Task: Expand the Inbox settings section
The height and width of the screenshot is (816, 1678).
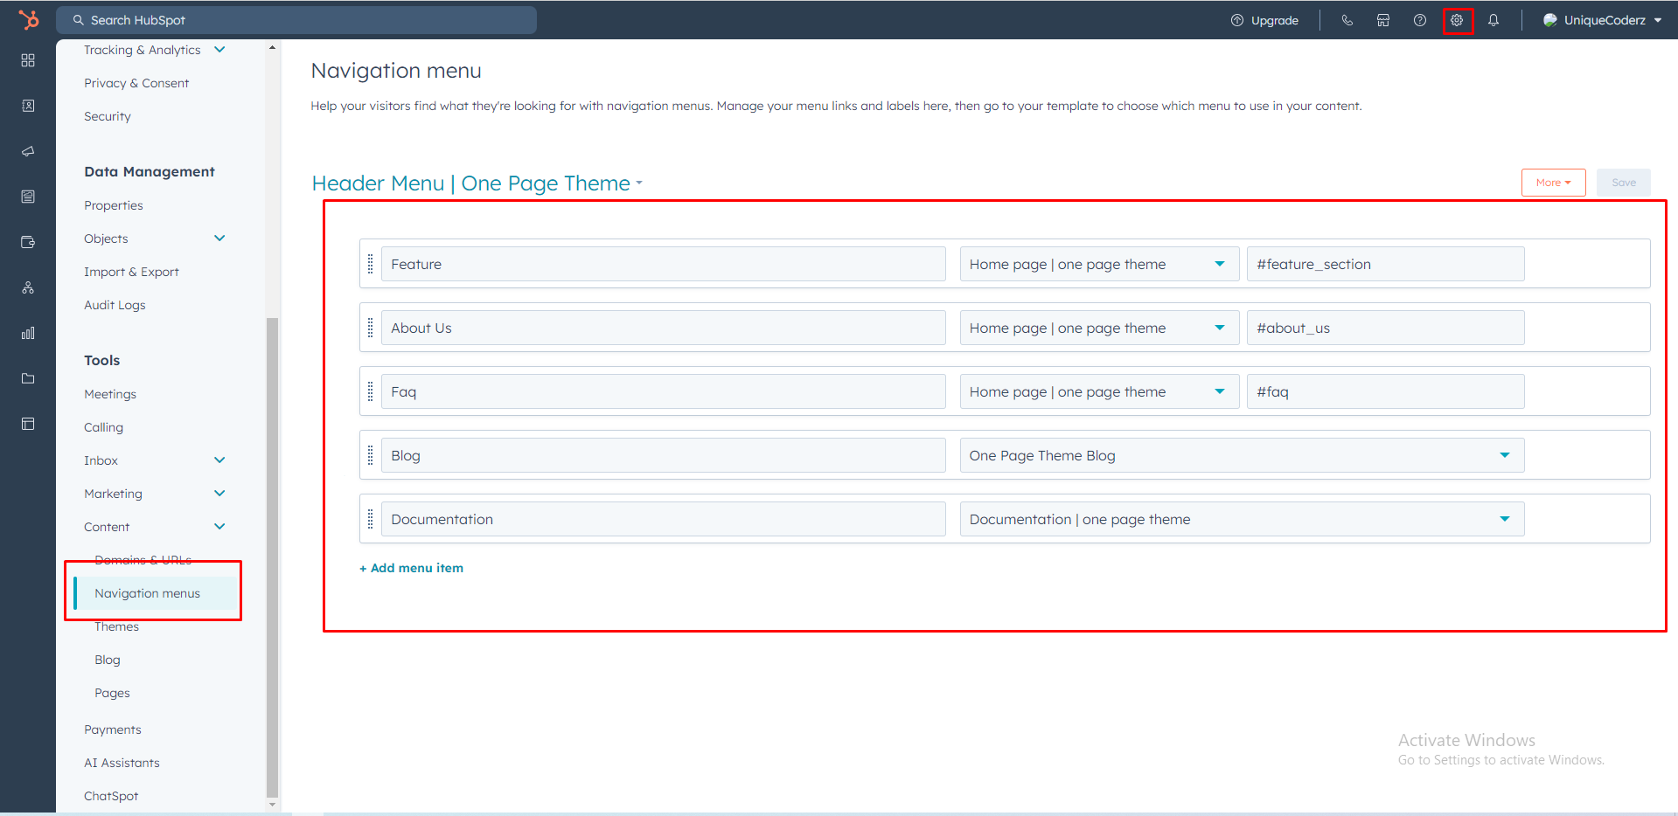Action: coord(219,460)
